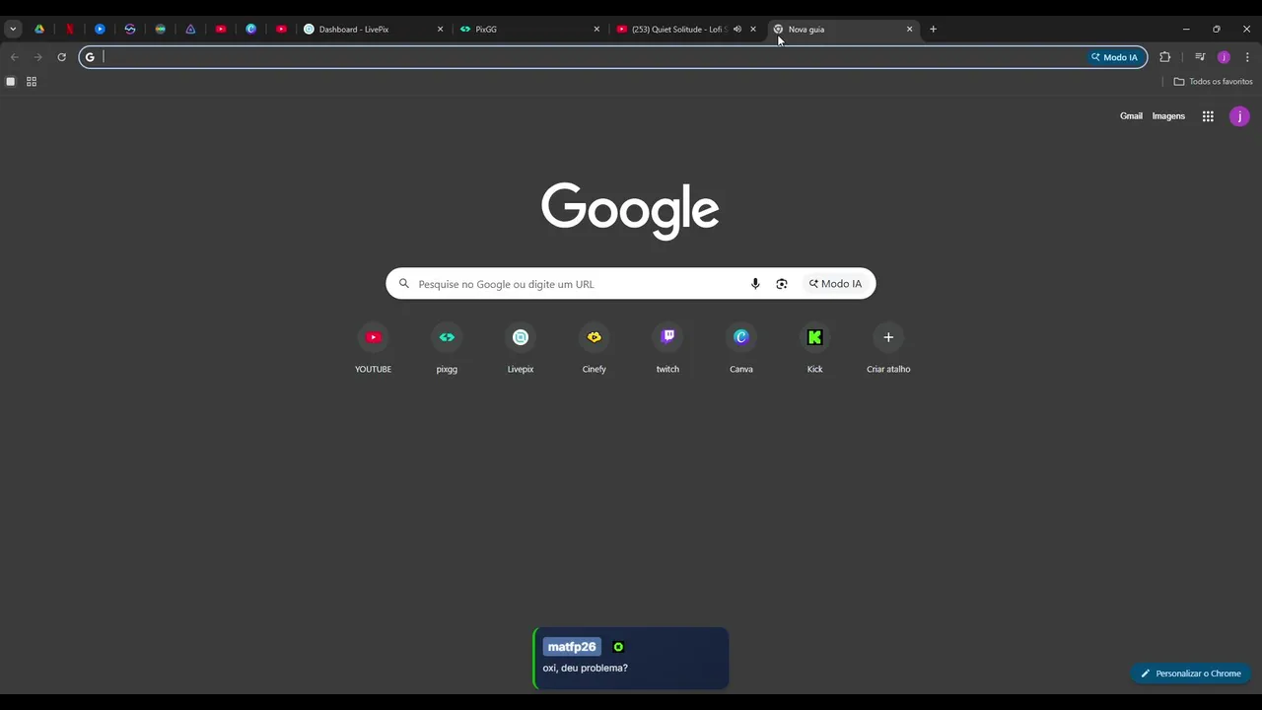The image size is (1262, 710).
Task: Click the white square bookmark icon
Action: (x=11, y=82)
